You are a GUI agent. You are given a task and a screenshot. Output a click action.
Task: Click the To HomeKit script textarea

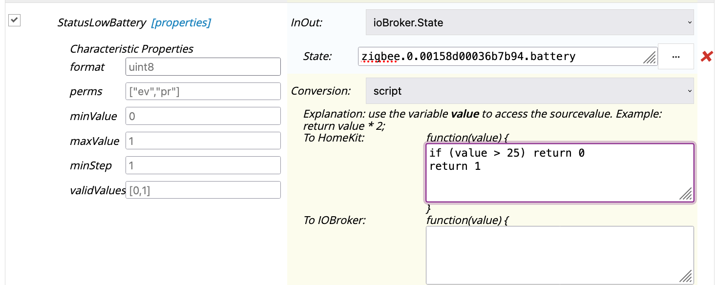(x=559, y=173)
